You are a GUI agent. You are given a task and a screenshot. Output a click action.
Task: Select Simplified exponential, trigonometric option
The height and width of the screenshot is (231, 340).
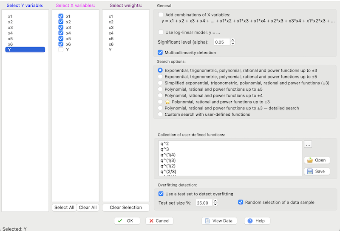click(160, 83)
